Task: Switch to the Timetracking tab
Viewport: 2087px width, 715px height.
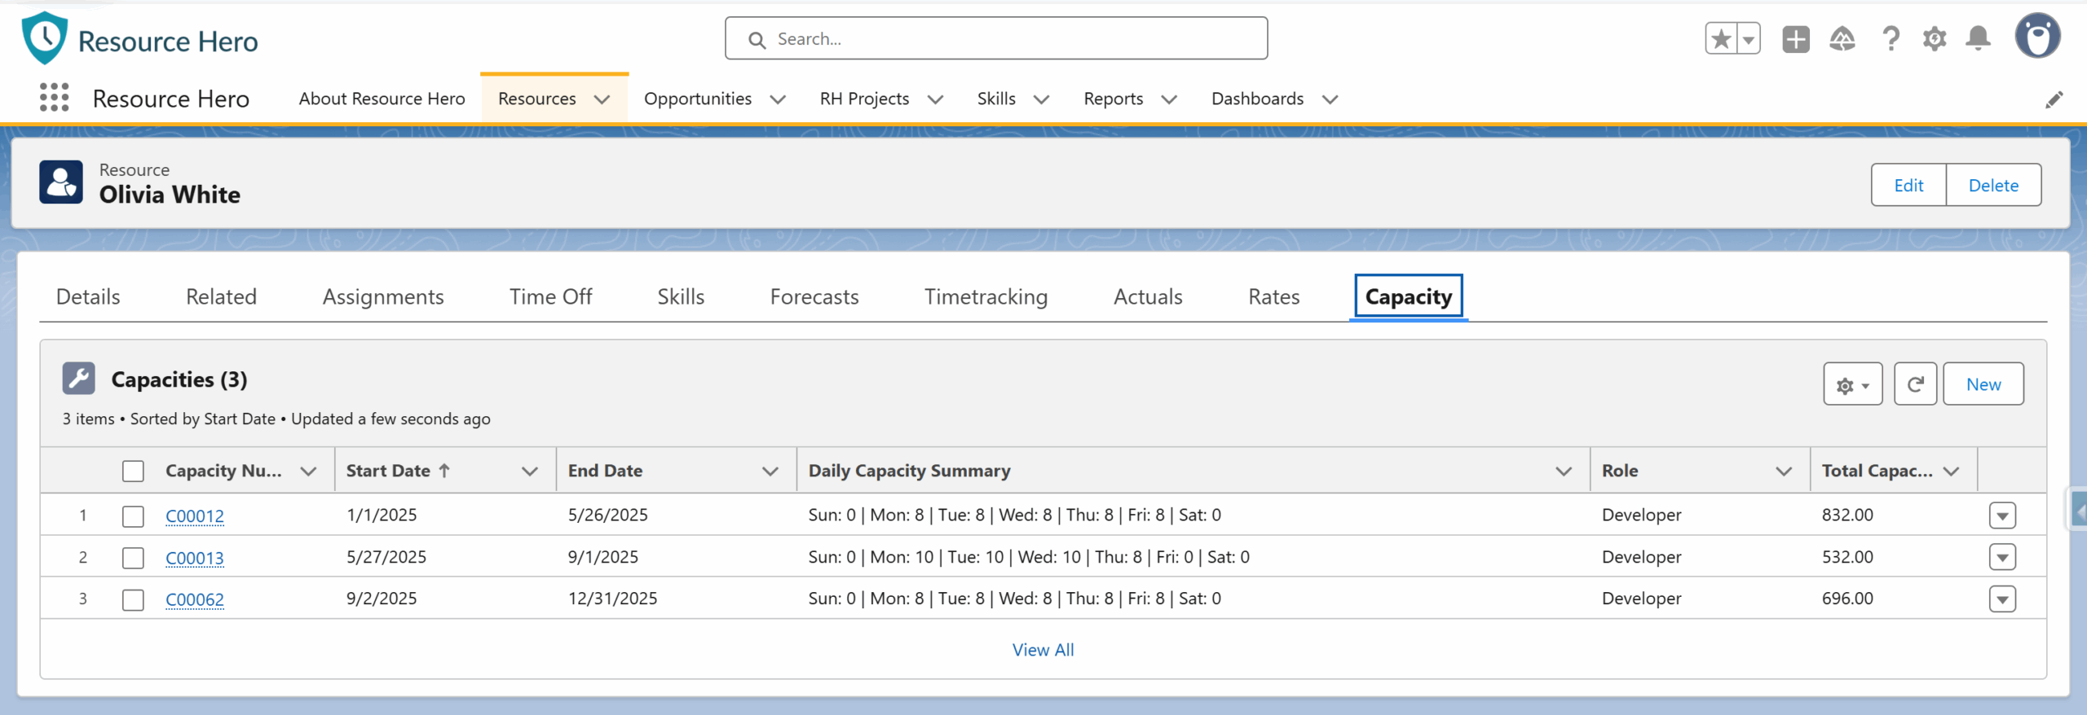Action: (x=986, y=296)
